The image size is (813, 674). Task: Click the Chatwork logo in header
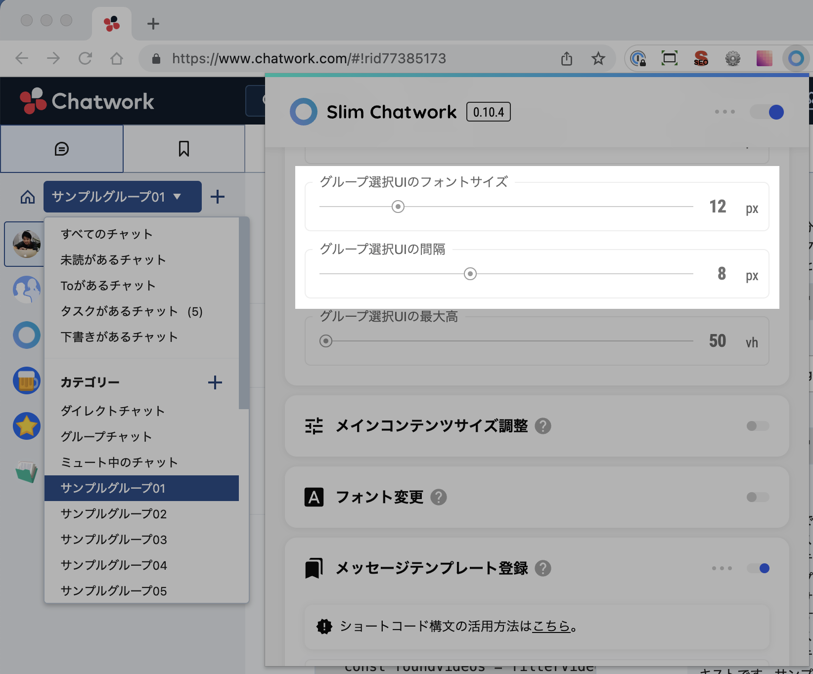click(x=87, y=101)
